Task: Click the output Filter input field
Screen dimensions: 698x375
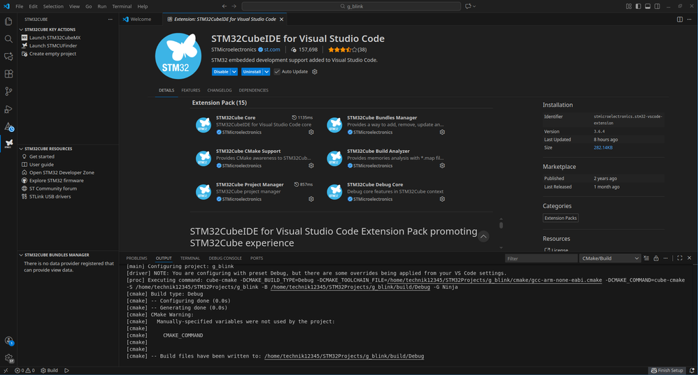Action: [x=541, y=258]
